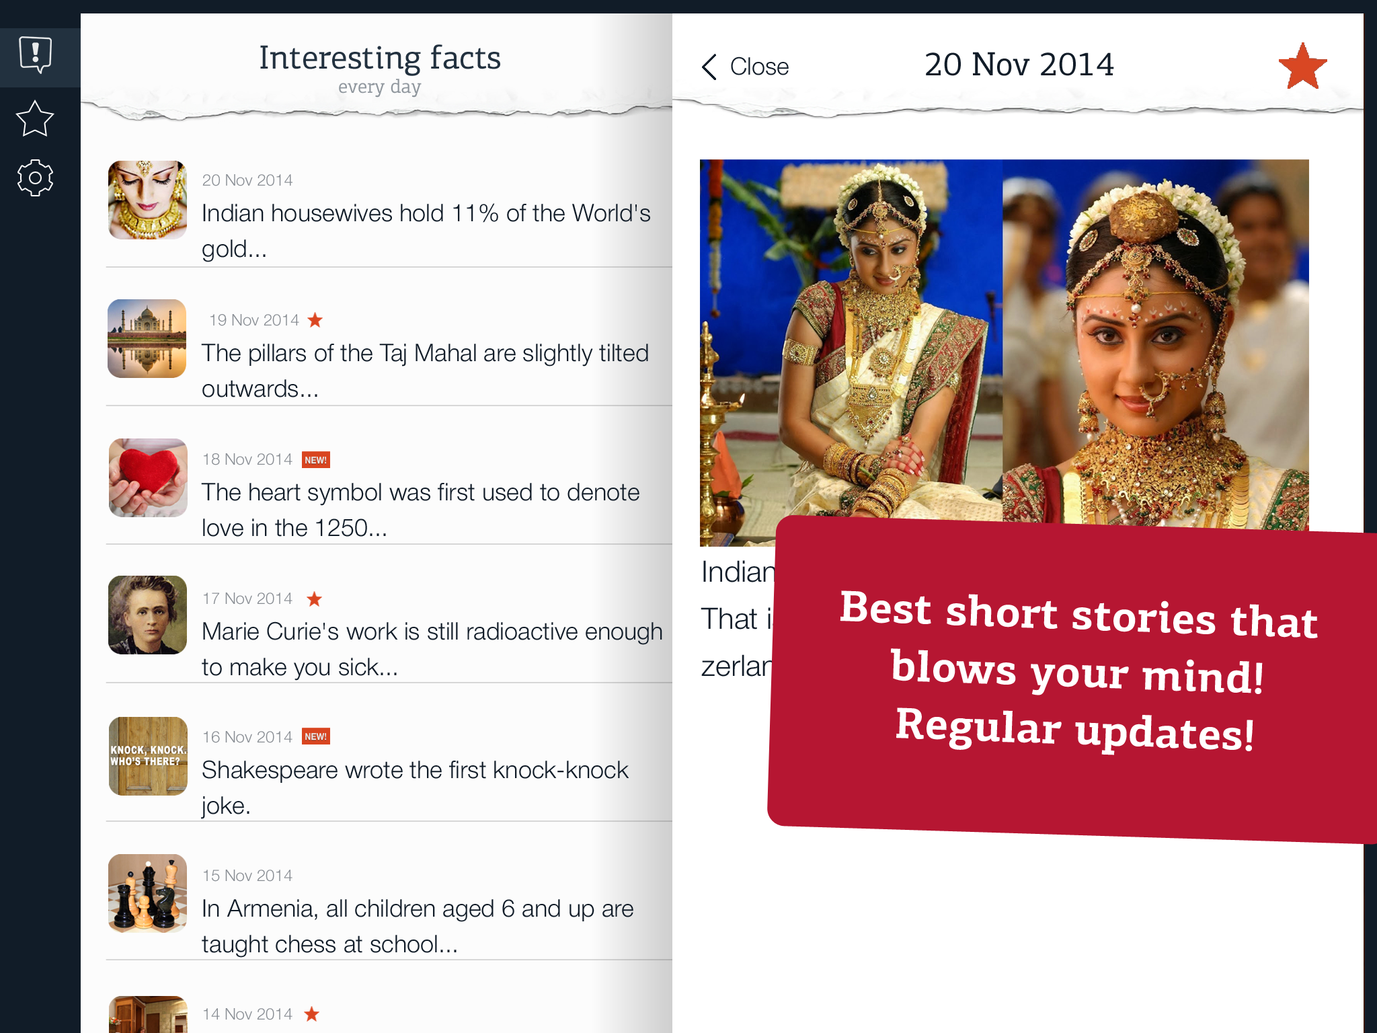The height and width of the screenshot is (1033, 1377).
Task: Click the NEW! badge on 16 Nov 2014
Action: pos(316,736)
